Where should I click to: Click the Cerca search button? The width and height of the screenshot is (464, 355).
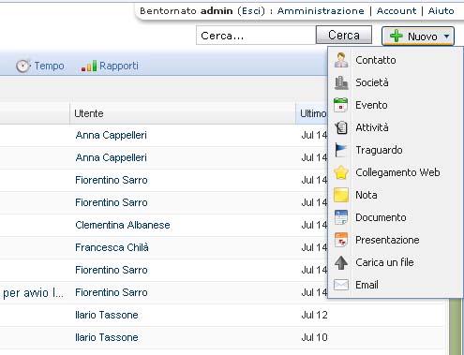tap(344, 35)
